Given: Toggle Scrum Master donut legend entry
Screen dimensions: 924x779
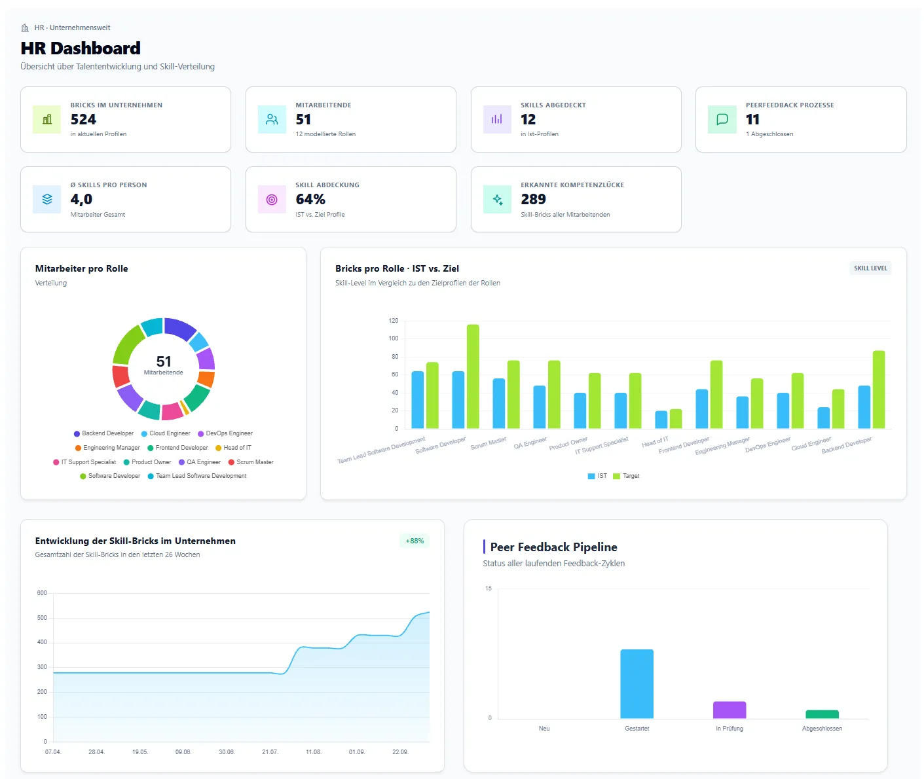Looking at the screenshot, I should (251, 462).
